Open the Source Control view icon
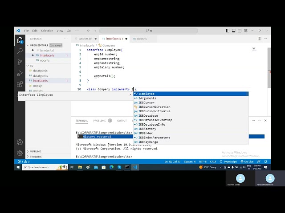 pos(20,62)
